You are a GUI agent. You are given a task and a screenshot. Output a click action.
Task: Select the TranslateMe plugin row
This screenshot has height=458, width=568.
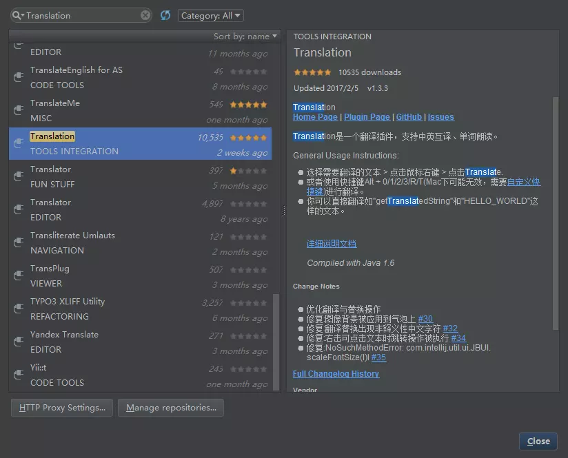click(140, 110)
